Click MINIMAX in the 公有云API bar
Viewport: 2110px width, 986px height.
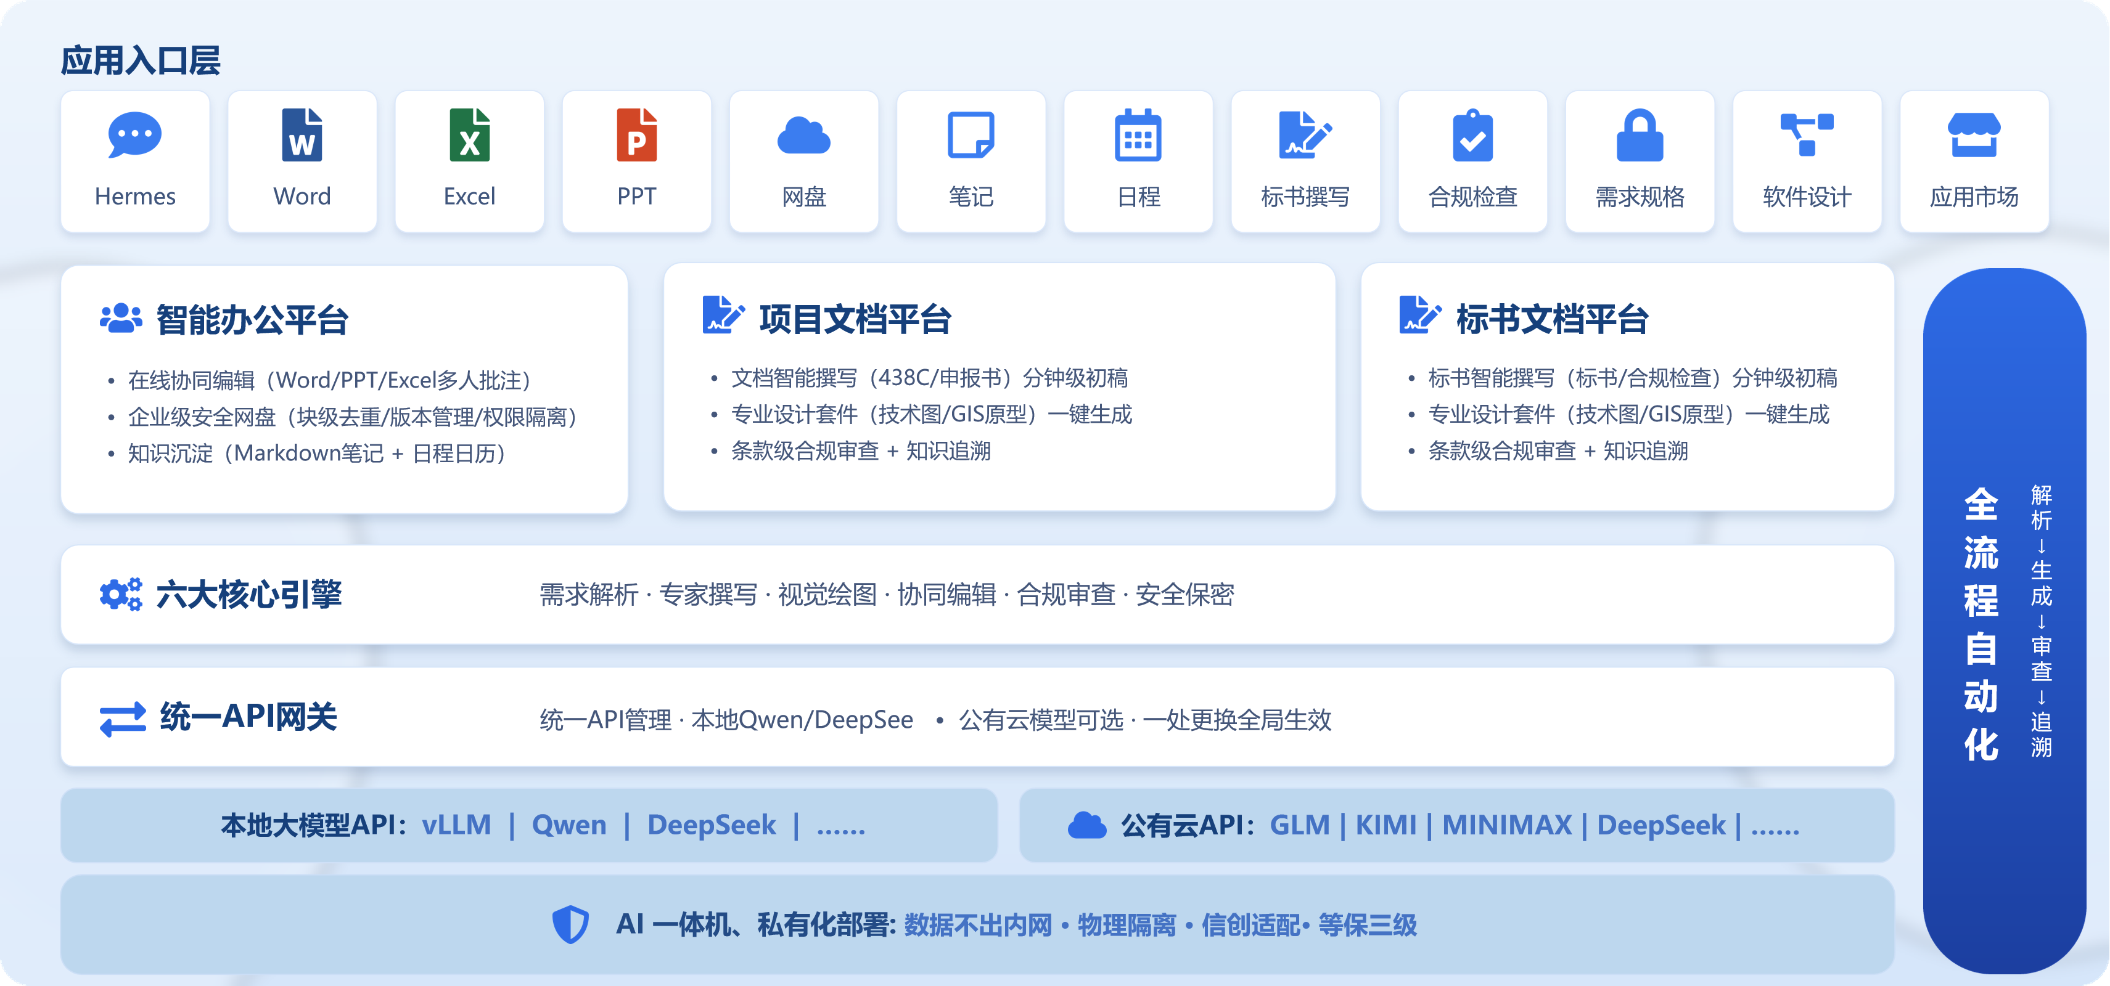click(x=1507, y=825)
